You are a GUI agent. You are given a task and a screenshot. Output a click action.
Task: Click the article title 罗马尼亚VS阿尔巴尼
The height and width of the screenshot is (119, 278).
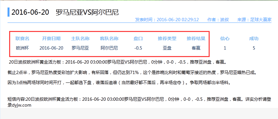tap(87, 13)
